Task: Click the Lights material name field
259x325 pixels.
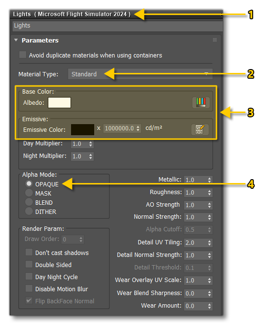Action: (117, 26)
